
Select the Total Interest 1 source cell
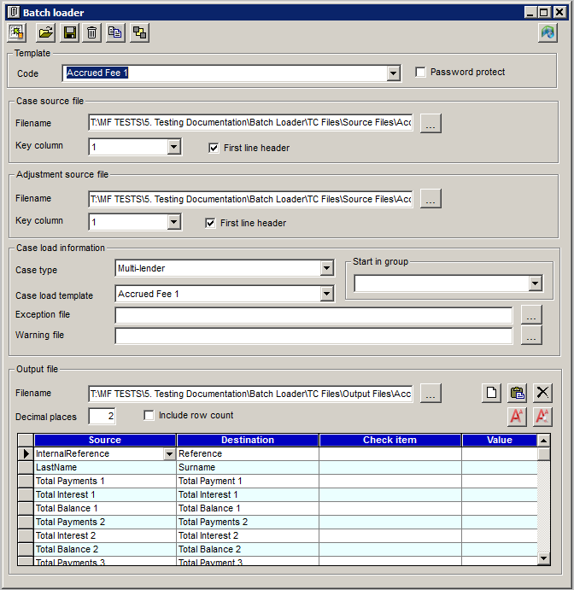pos(105,495)
